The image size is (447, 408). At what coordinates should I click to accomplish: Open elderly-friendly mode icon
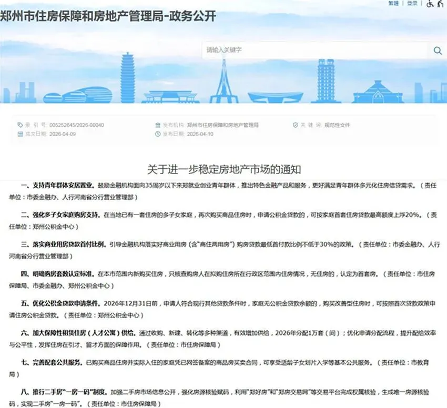pos(441,4)
